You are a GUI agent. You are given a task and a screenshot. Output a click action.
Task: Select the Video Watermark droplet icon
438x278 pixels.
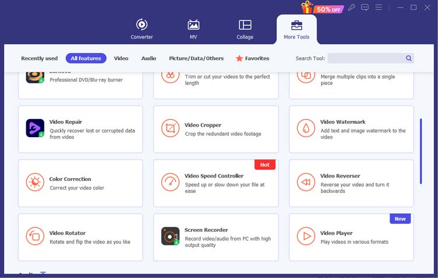306,128
